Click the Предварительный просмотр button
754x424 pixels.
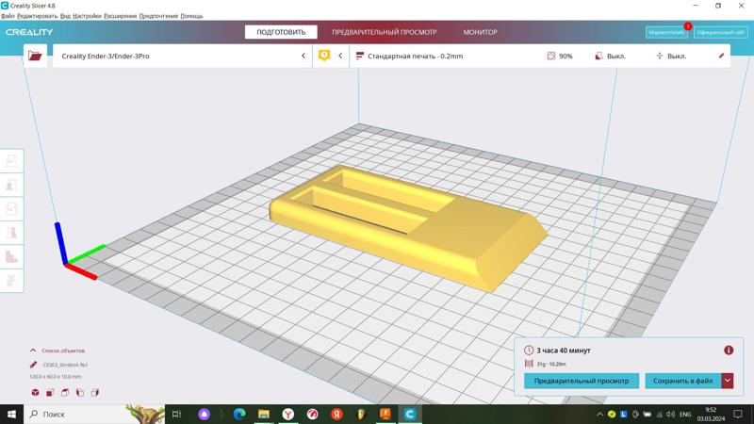pos(582,381)
